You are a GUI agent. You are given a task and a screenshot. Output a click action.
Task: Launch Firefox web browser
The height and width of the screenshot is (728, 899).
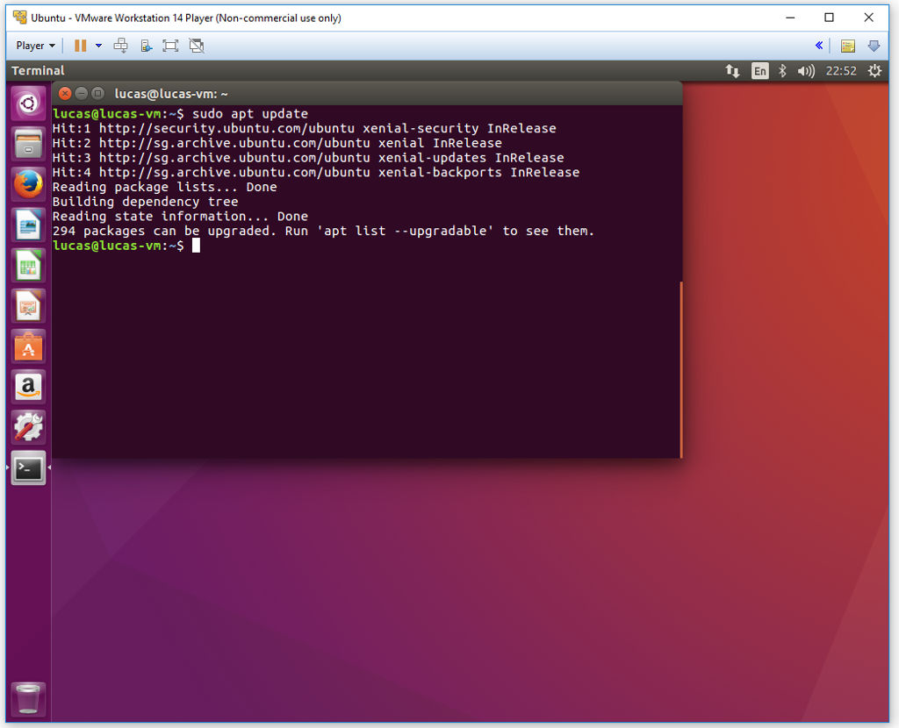click(28, 184)
